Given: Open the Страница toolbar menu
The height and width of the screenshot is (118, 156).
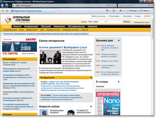Looking at the screenshot, I should tap(132, 11).
